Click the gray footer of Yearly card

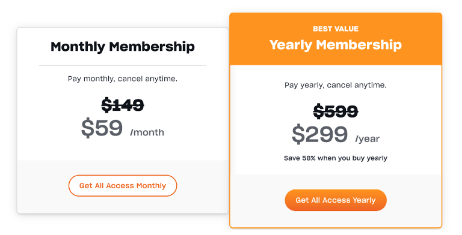336,201
